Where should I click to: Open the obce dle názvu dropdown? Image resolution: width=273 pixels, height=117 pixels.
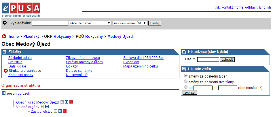90,23
